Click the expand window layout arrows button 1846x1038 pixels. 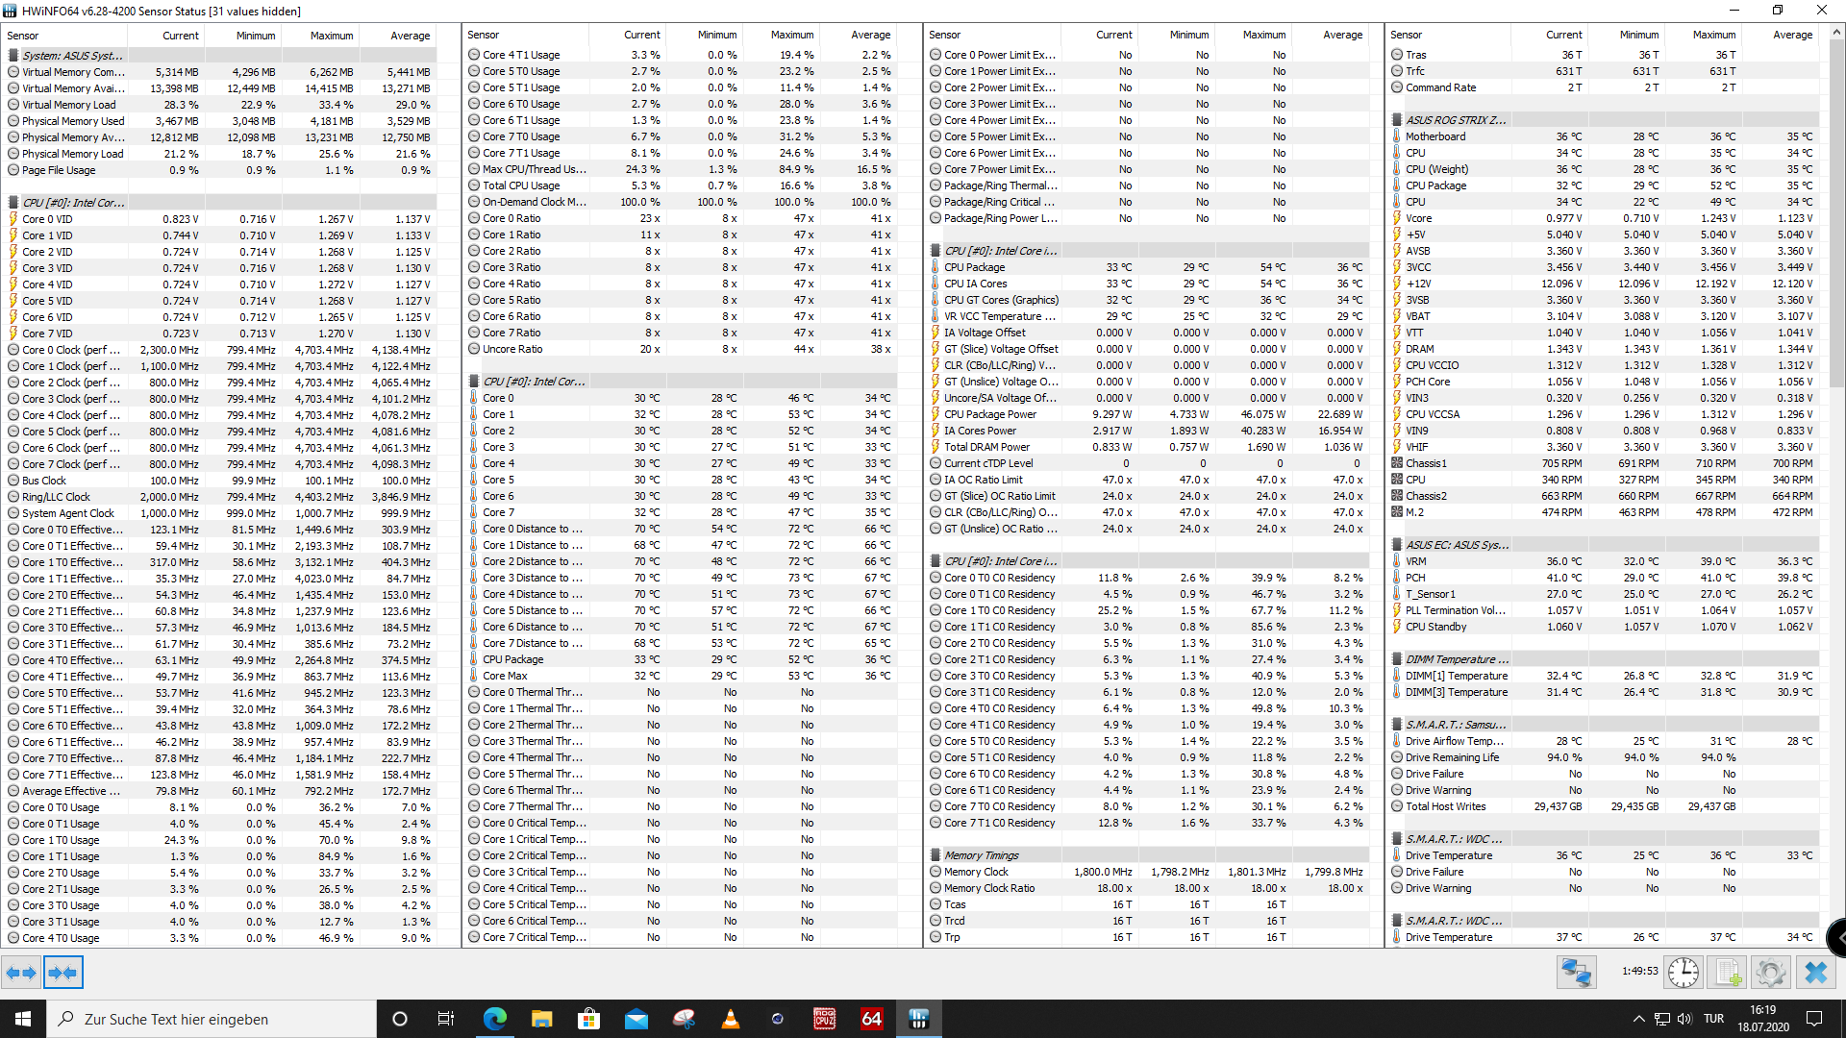coord(21,973)
